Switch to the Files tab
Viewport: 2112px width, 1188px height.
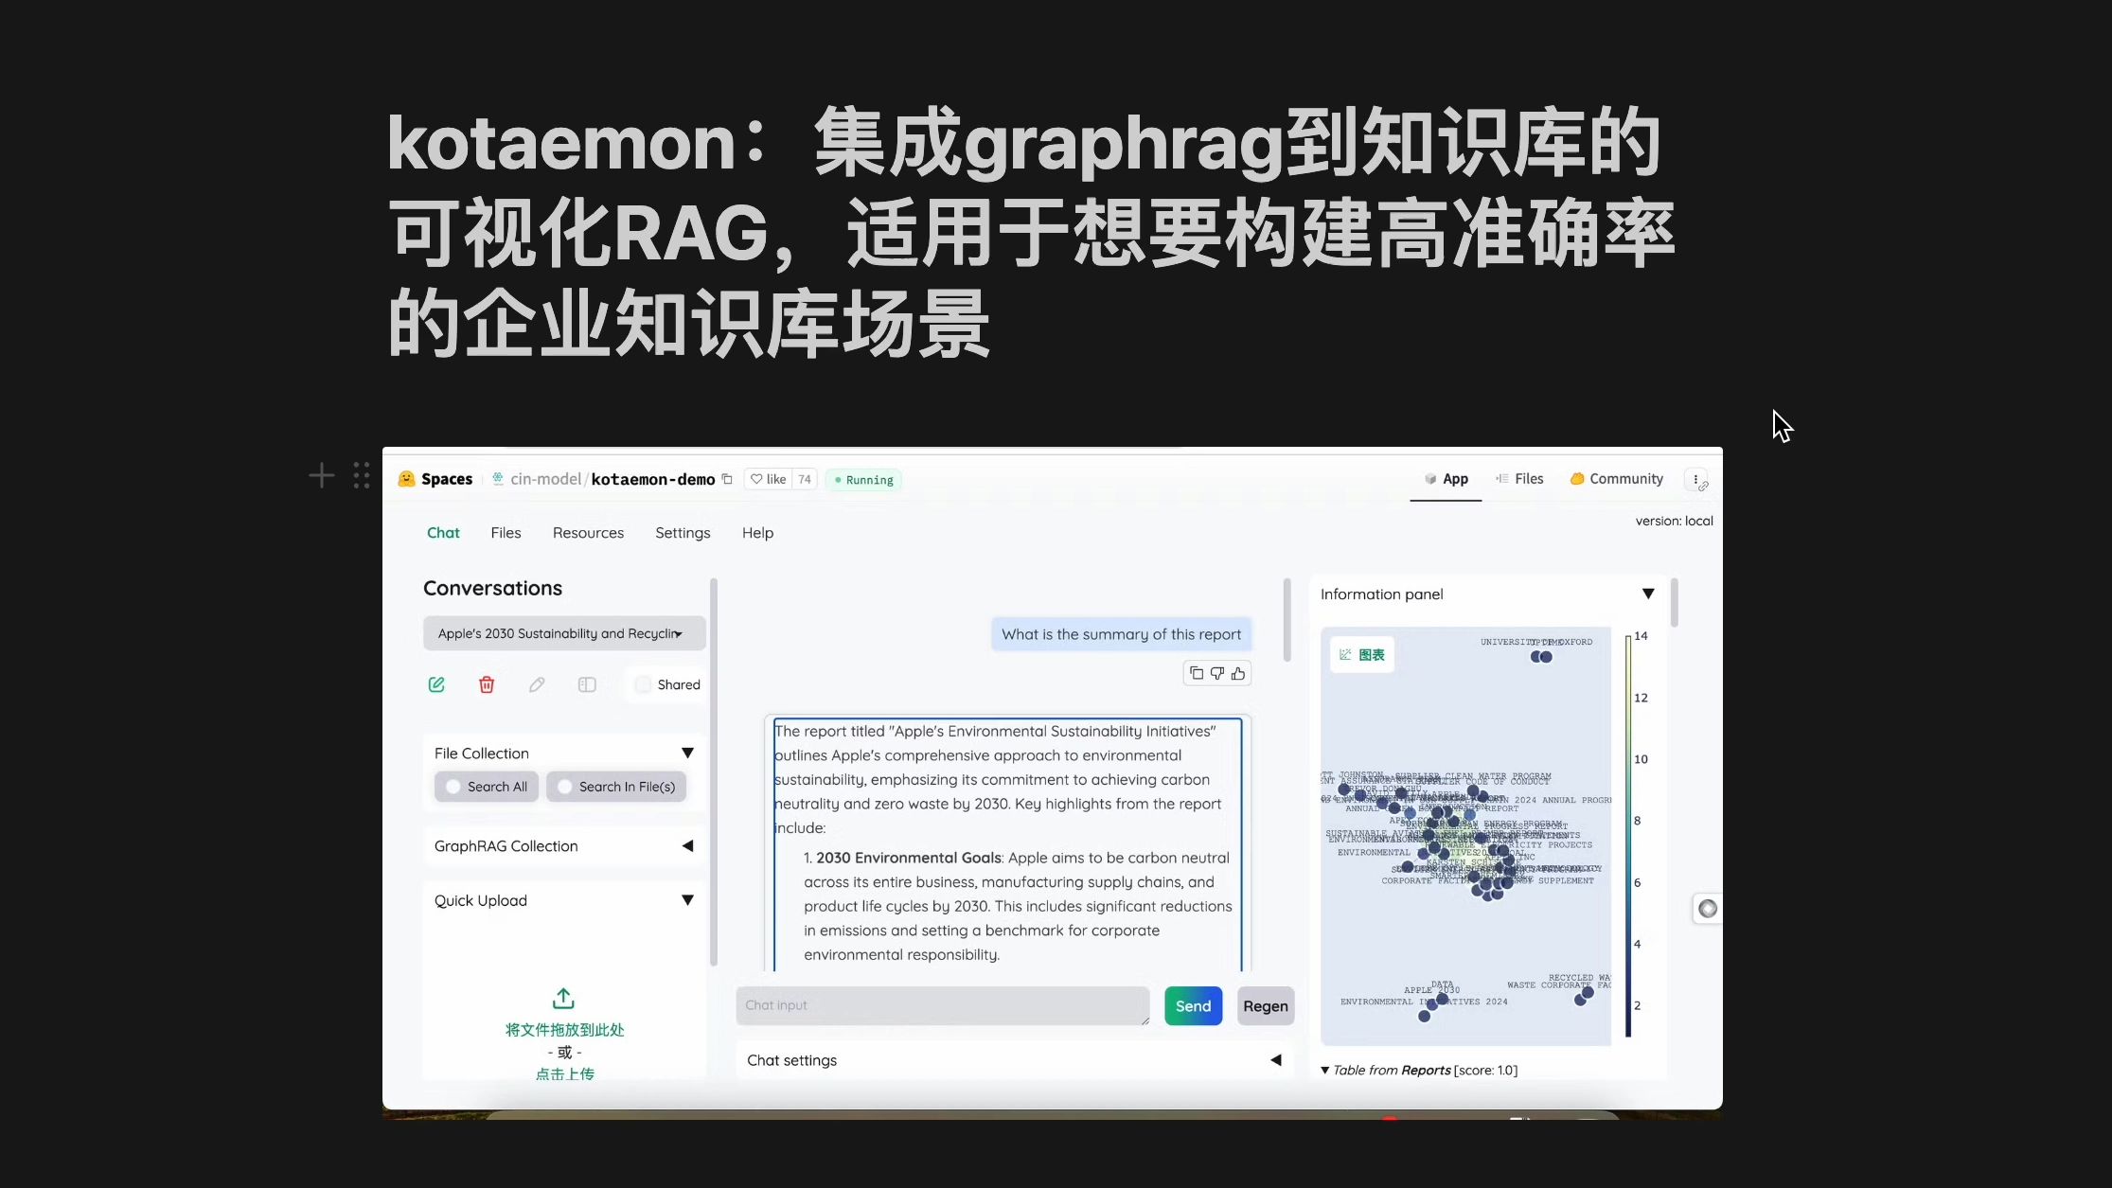pos(505,532)
